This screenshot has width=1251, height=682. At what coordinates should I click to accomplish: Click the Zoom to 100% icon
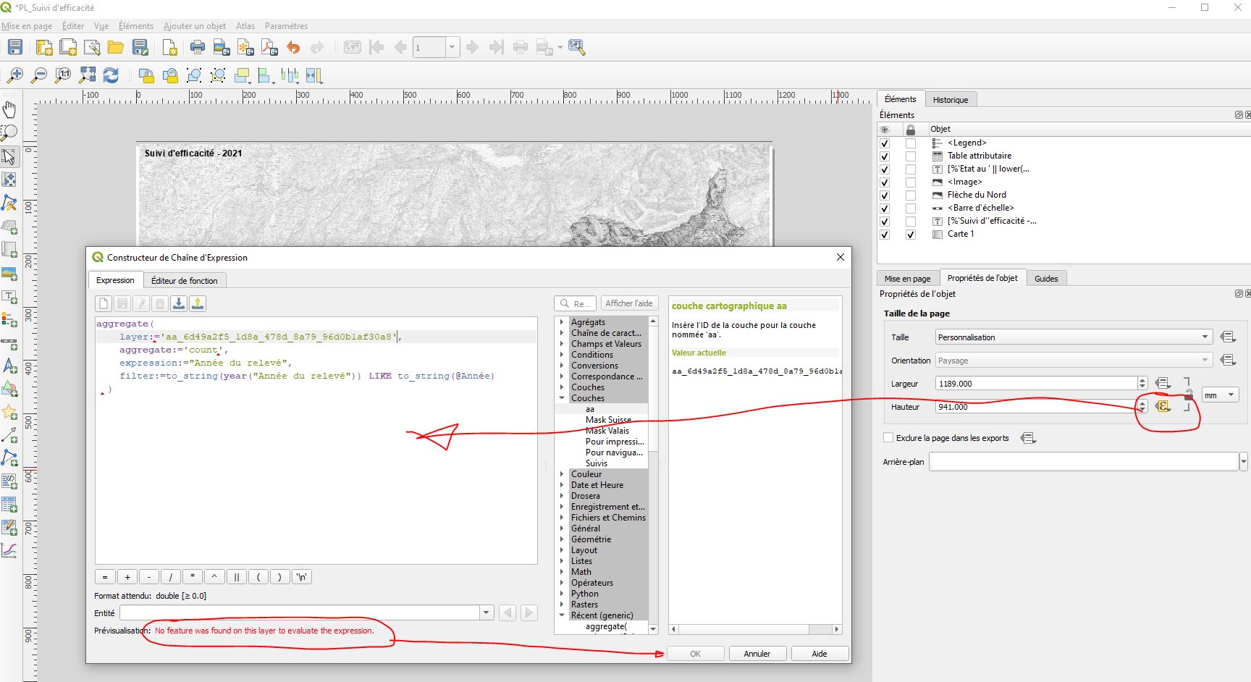pos(63,75)
